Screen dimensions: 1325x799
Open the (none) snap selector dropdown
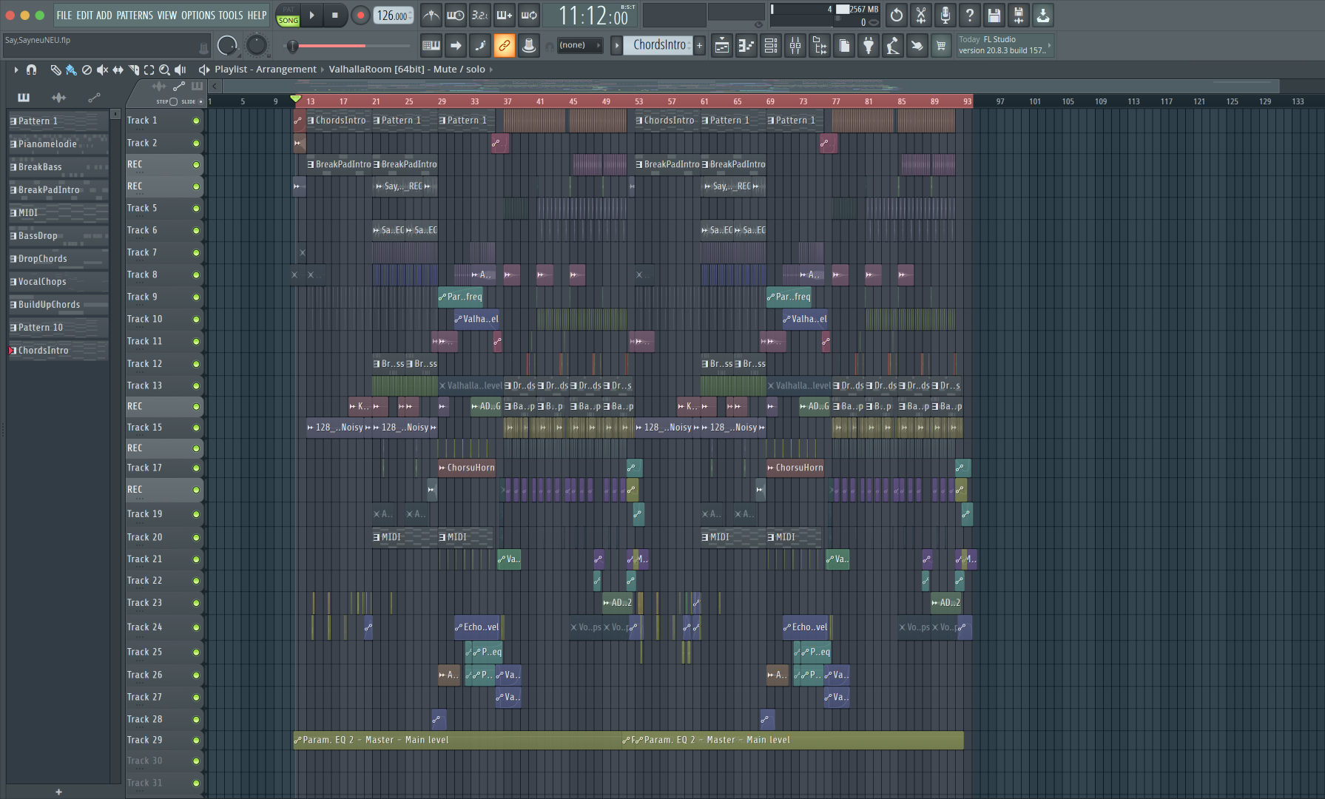click(580, 45)
